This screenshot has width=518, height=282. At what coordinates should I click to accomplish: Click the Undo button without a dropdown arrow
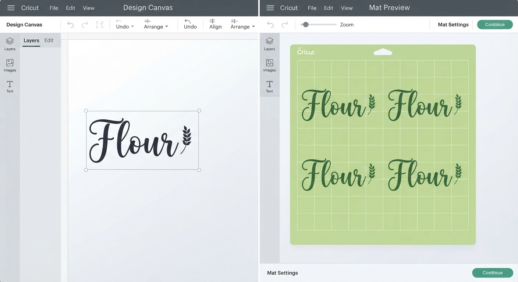190,24
